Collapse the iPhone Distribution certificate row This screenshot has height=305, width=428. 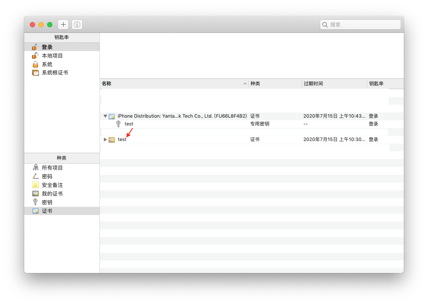[x=105, y=116]
